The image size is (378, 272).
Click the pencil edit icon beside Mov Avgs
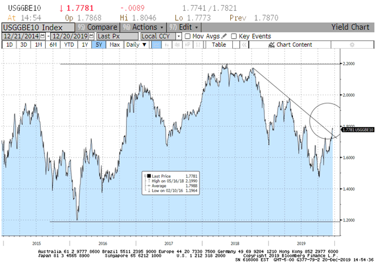coord(225,36)
